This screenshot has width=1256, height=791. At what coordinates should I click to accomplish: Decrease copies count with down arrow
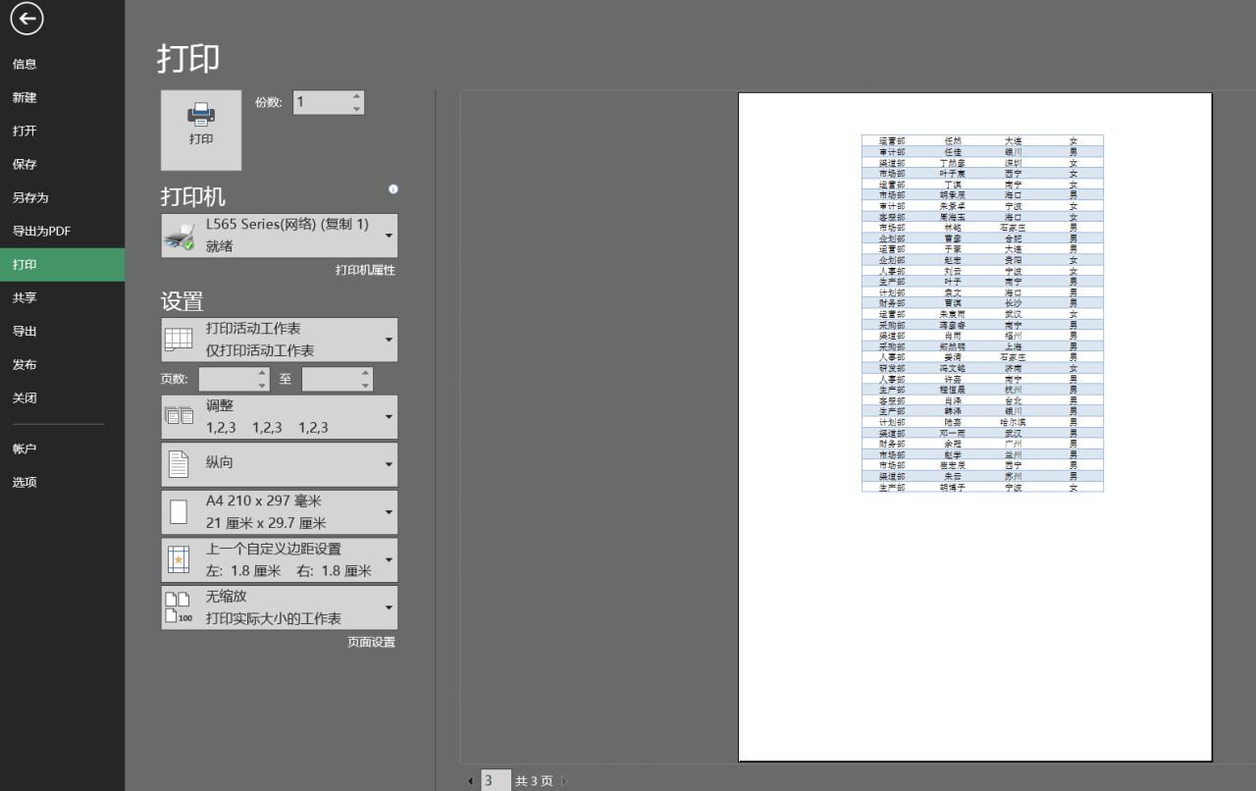coord(356,109)
